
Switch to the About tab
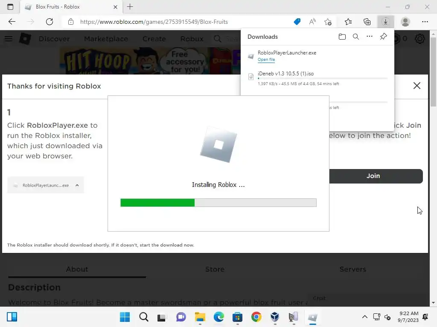click(x=77, y=269)
